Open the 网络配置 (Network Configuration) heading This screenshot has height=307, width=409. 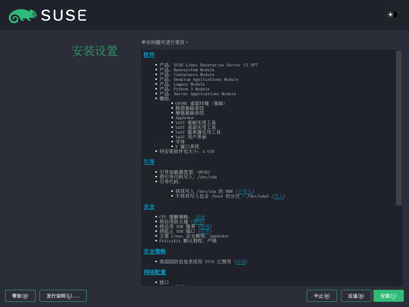[x=155, y=272]
